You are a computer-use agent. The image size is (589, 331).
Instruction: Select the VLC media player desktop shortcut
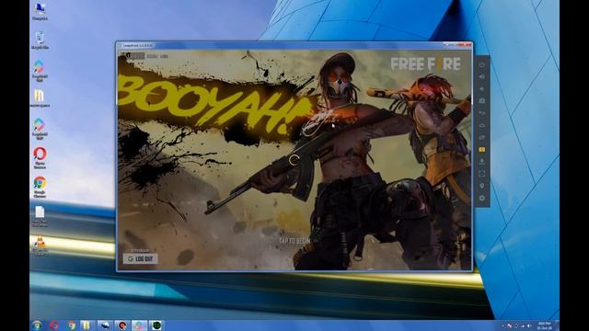pos(40,245)
